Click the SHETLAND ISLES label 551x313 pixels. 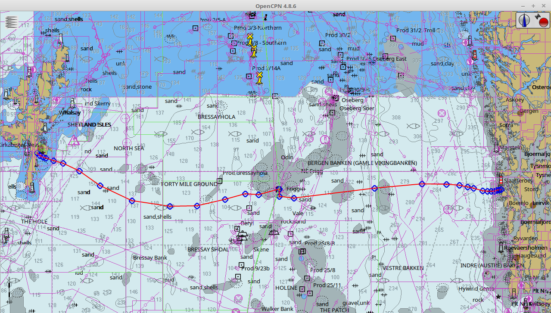[89, 125]
